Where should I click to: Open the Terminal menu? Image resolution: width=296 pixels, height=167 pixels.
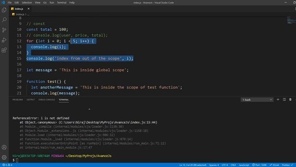[x=62, y=3]
